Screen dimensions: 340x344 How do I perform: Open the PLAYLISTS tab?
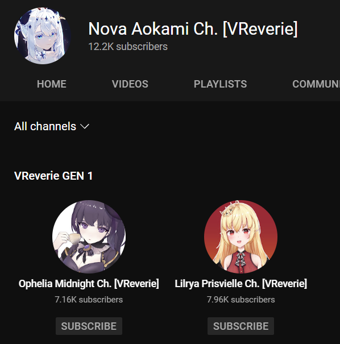pos(220,84)
